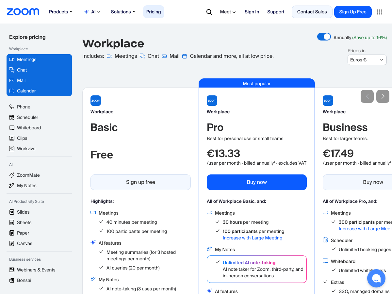Click the Mail envelope icon in the sidebar

click(12, 80)
